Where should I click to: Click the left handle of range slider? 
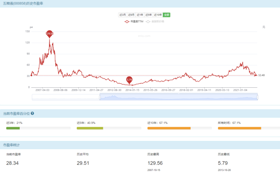pos(100,97)
